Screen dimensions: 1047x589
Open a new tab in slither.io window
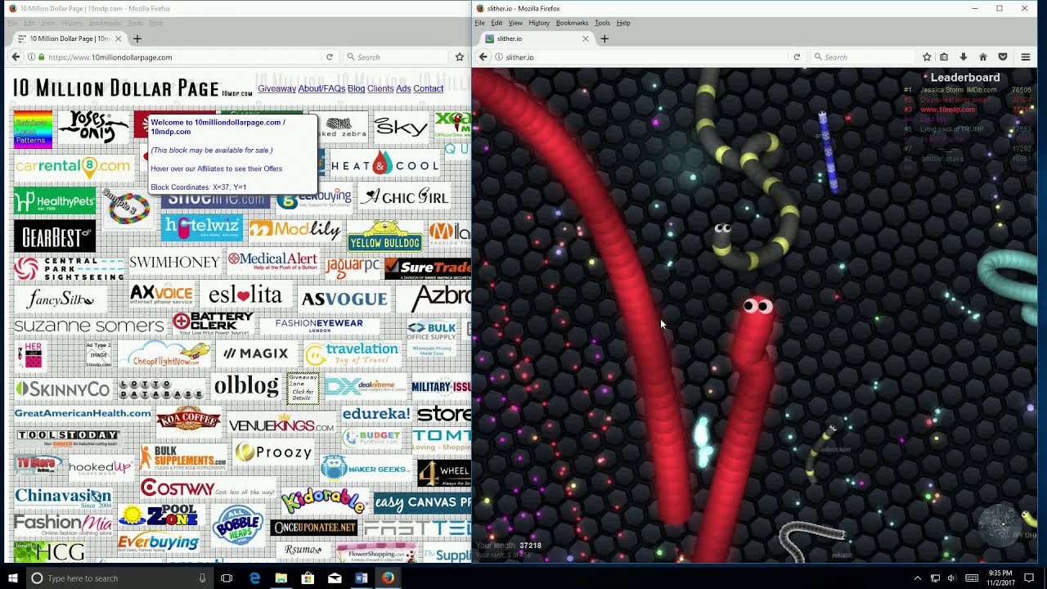coord(604,38)
